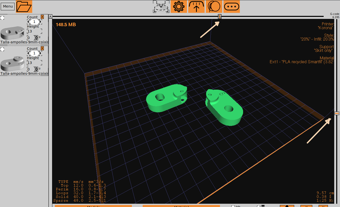Click the model list scroll-up arrow
This screenshot has width=340, height=207.
click(50, 16)
